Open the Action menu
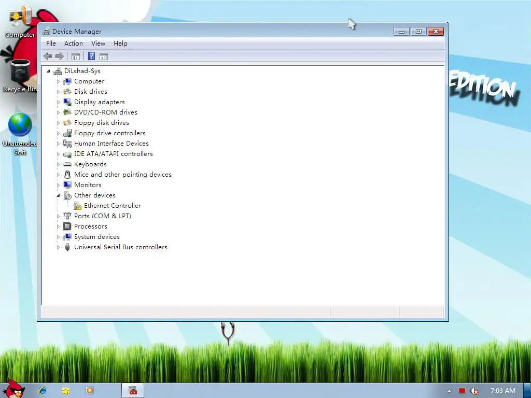Screen dimensions: 531x398 [74, 44]
